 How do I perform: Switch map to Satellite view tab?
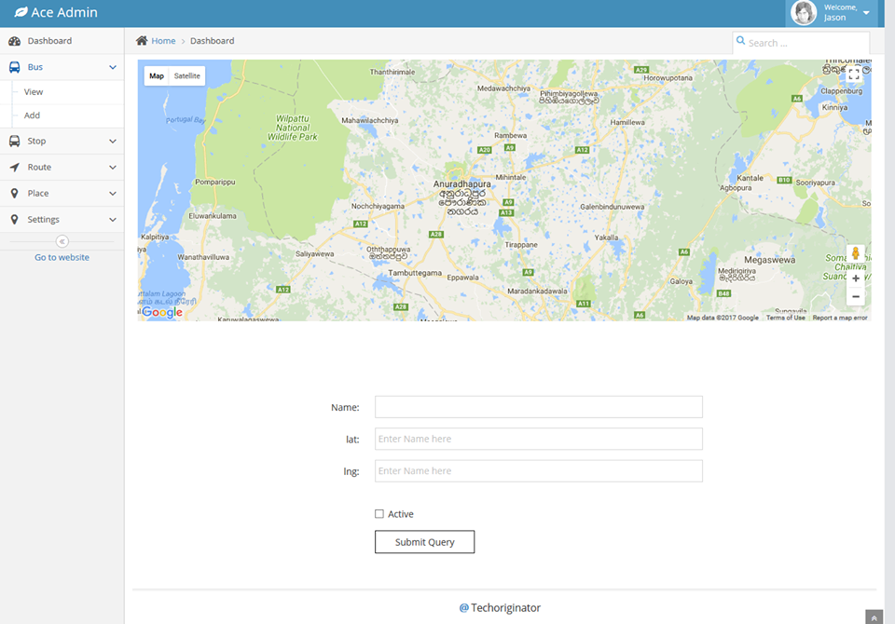click(x=187, y=75)
